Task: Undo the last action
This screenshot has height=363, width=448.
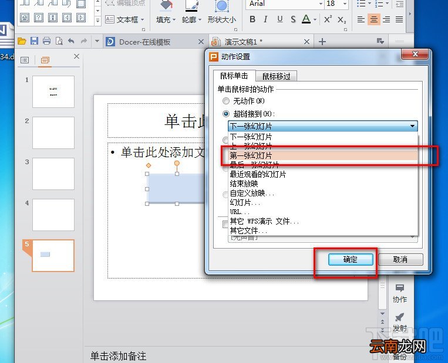Action: [x=71, y=42]
